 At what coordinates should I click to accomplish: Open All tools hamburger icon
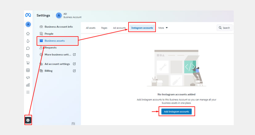[28, 92]
